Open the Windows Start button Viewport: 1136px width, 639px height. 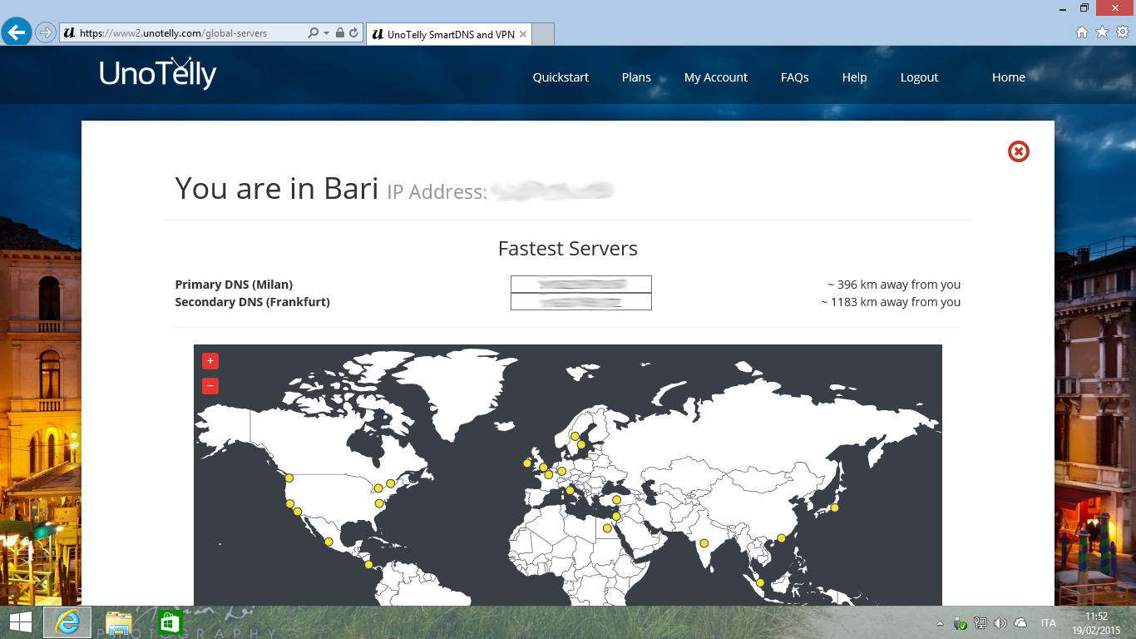point(20,622)
